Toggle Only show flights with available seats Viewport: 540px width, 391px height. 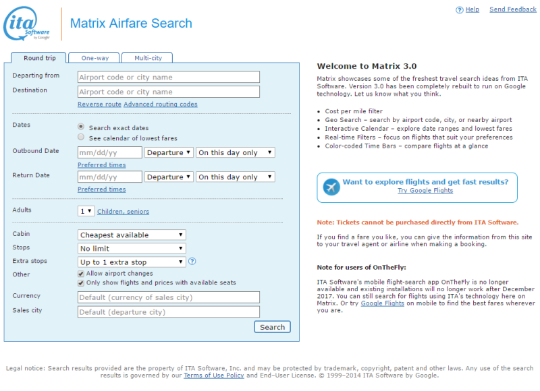point(81,283)
